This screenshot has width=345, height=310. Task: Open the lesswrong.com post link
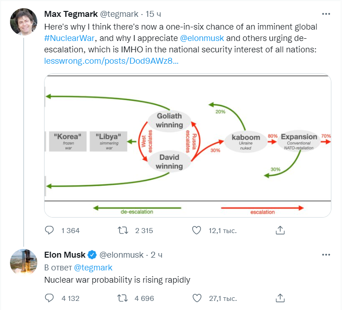coord(111,61)
